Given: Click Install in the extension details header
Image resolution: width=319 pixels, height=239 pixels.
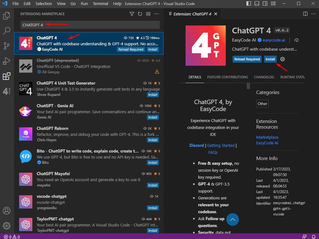Looking at the screenshot, I should click(270, 59).
